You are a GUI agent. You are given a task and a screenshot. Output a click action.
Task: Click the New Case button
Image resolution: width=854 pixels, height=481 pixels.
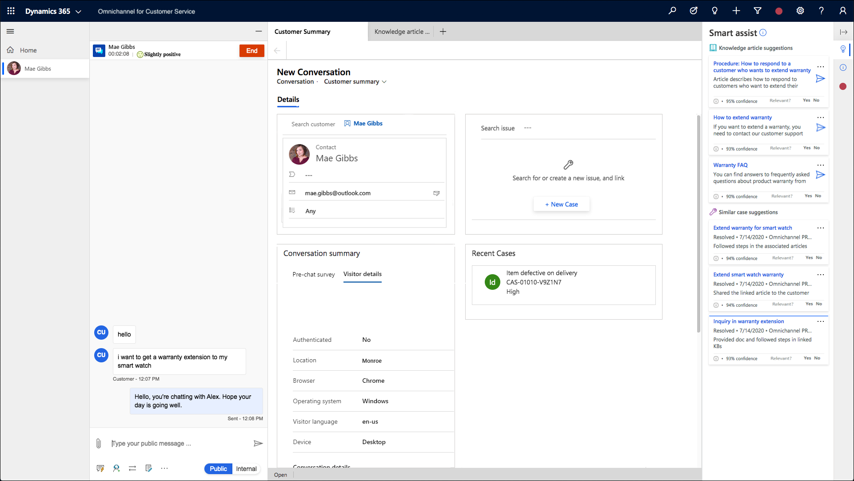coord(561,204)
